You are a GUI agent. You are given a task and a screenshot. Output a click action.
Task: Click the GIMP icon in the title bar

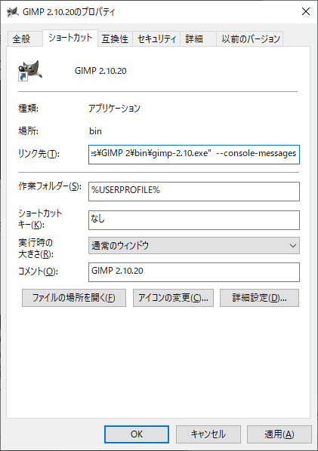pyautogui.click(x=13, y=12)
